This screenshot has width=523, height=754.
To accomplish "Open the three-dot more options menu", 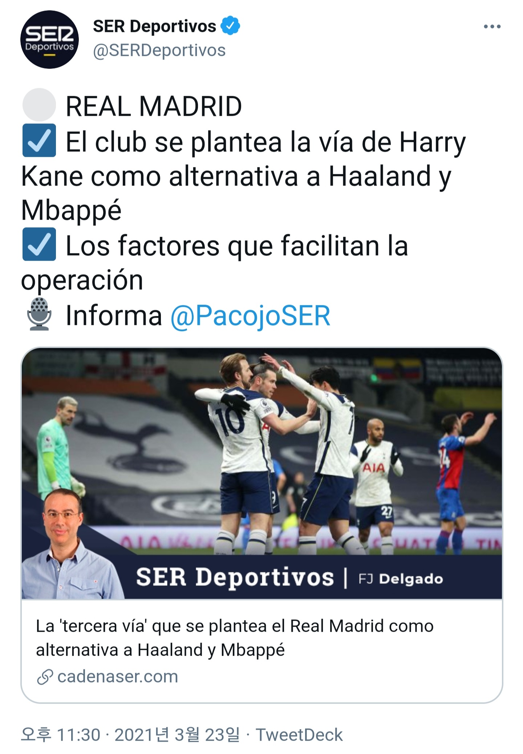I will (492, 27).
